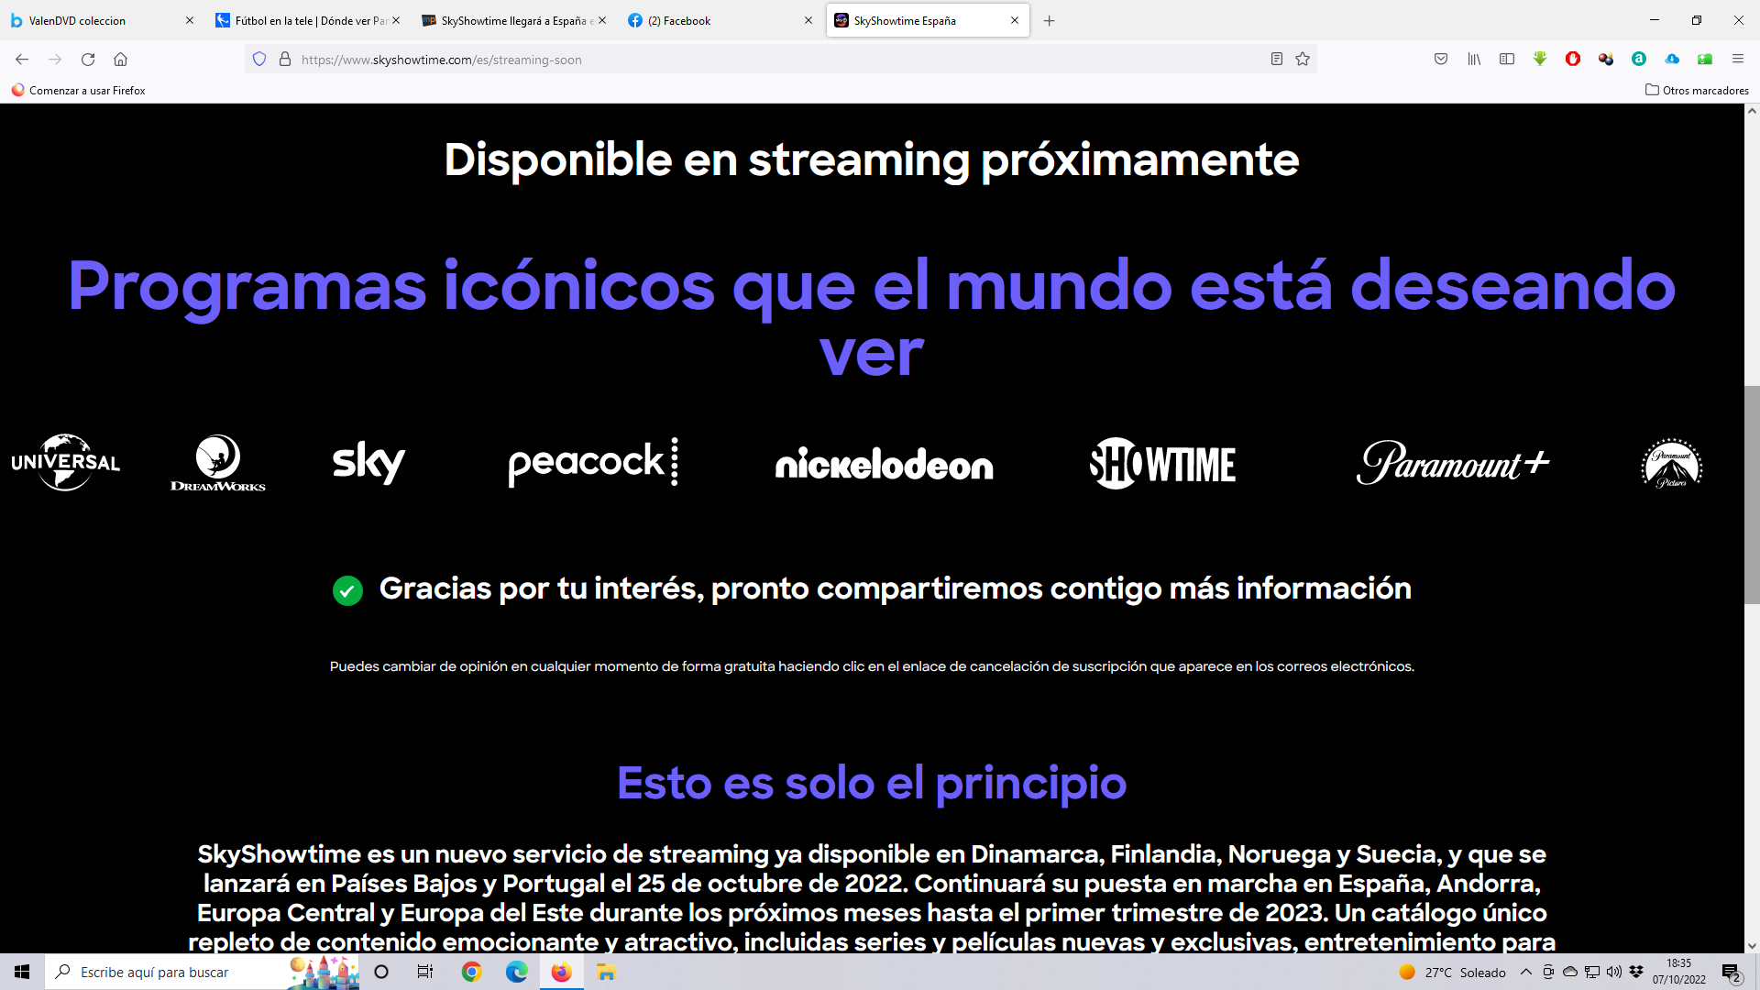The height and width of the screenshot is (990, 1760).
Task: Click the scrollbar down arrow
Action: [1752, 946]
